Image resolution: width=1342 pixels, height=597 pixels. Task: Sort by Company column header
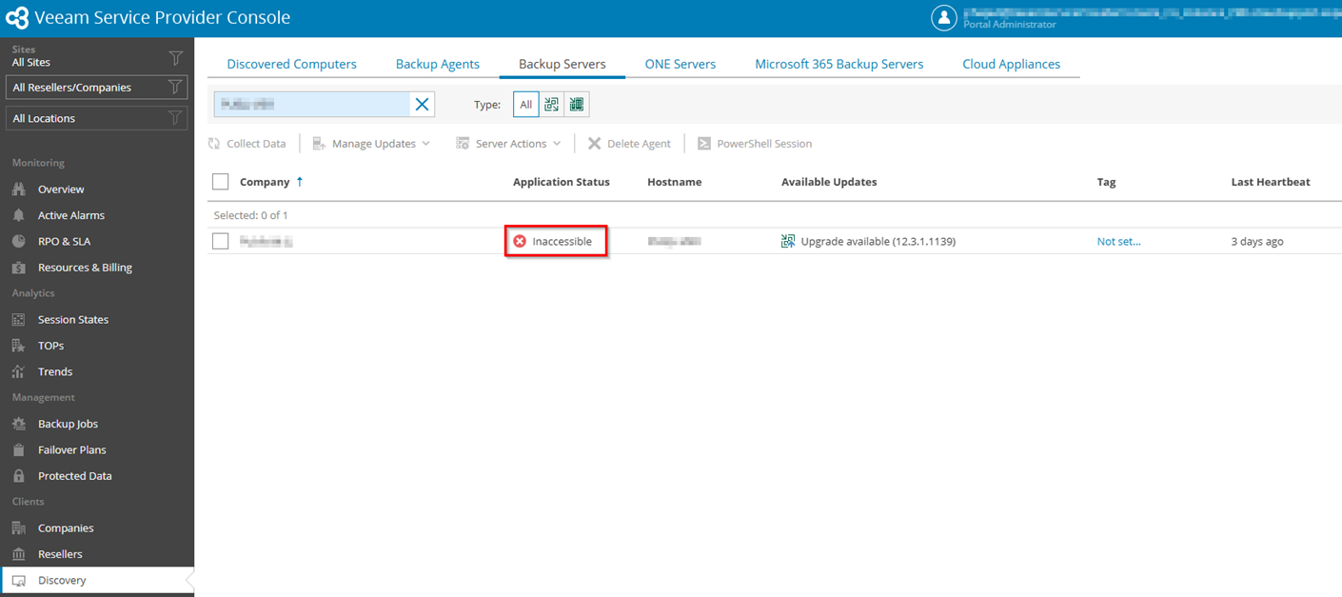pyautogui.click(x=265, y=182)
